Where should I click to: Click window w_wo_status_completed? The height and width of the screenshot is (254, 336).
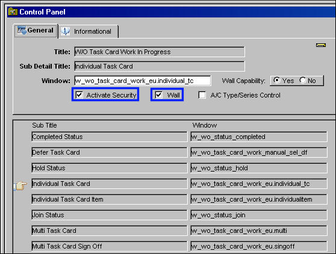coord(259,137)
